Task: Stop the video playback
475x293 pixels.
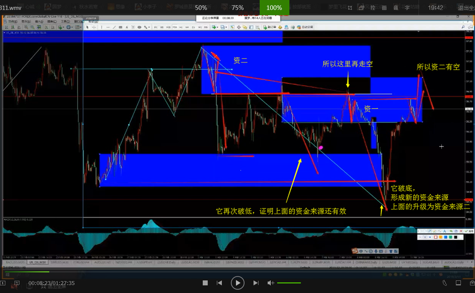Action: 205,283
